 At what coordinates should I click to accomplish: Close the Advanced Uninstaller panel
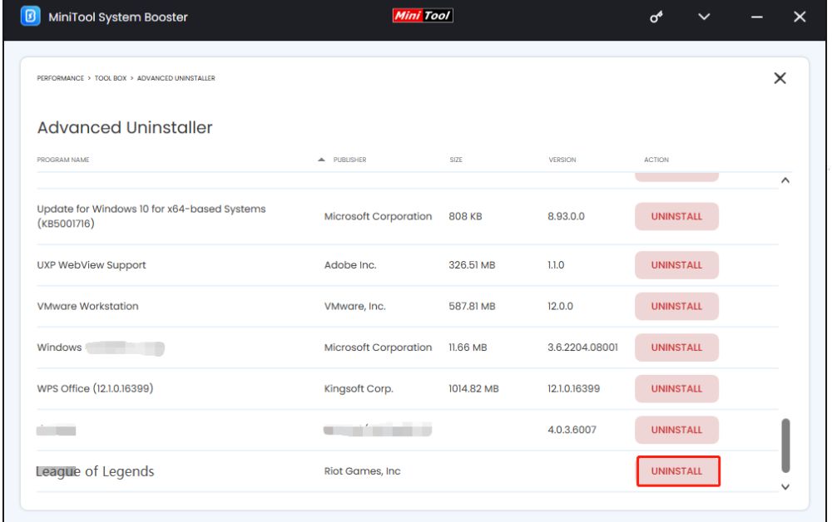[x=780, y=78]
